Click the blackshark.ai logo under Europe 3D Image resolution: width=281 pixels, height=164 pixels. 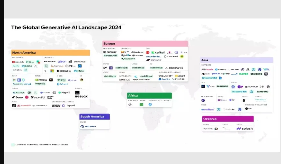point(174,68)
